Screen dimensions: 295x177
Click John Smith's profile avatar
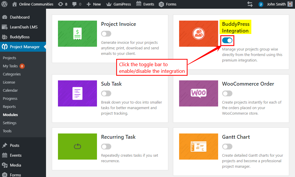(289, 4)
